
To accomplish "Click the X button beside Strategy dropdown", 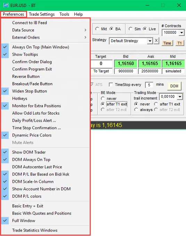I will pos(156,41).
